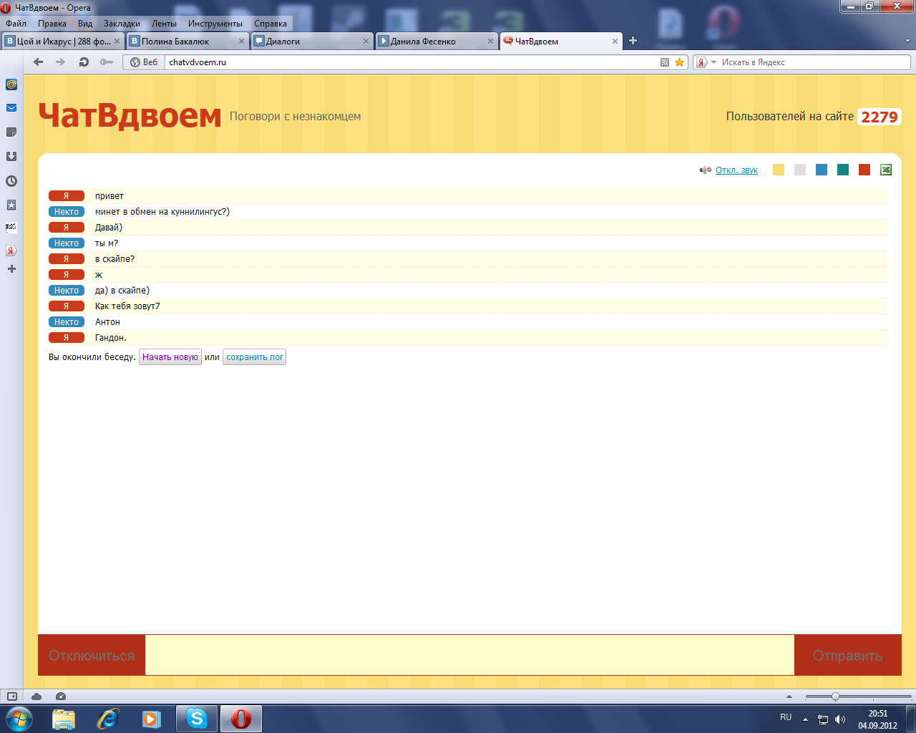This screenshot has width=916, height=733.
Task: Click the speaker sound icon in chat
Action: tap(706, 170)
